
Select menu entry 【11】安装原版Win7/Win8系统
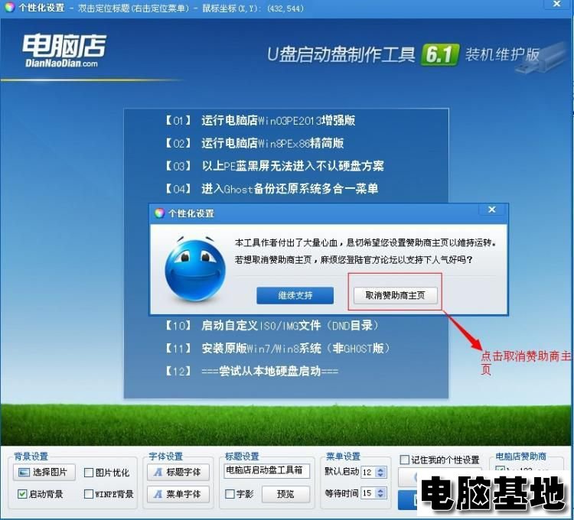(x=277, y=348)
